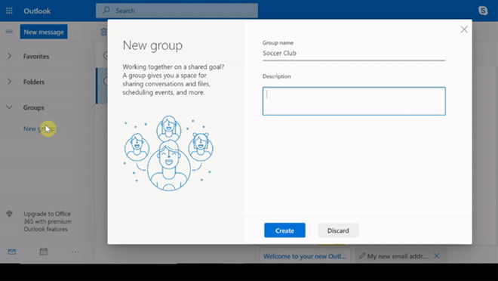This screenshot has width=498, height=281.
Task: Click the Discard button
Action: pyautogui.click(x=338, y=230)
